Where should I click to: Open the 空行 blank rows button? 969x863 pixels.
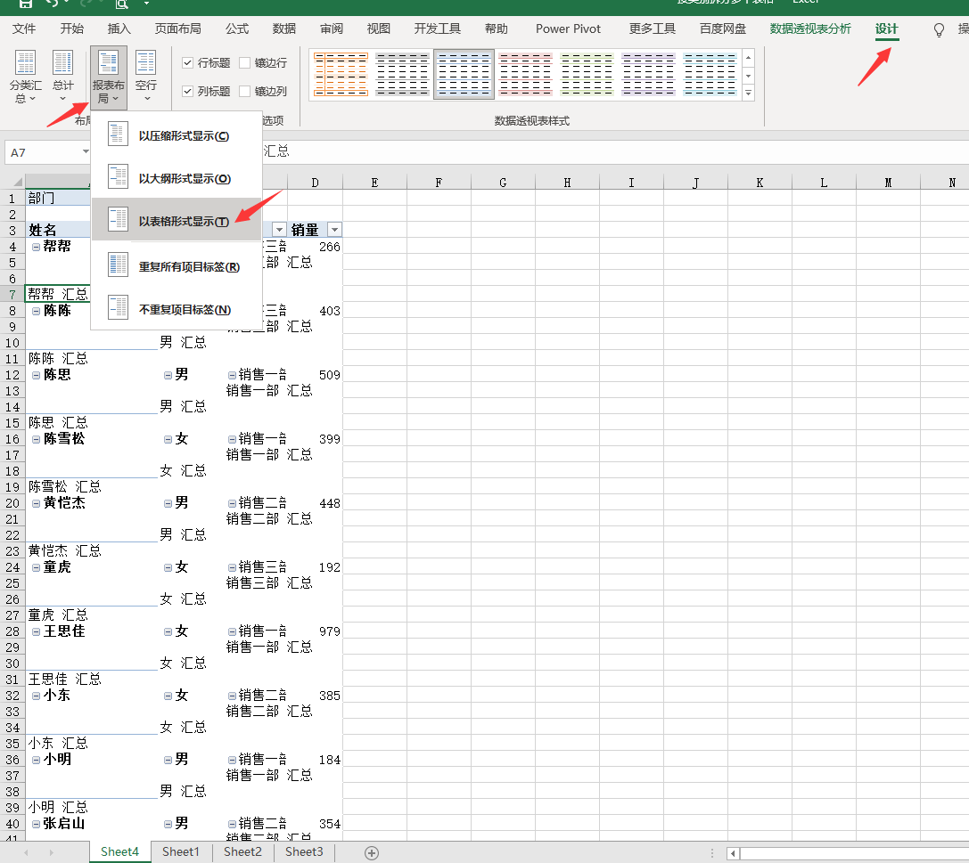click(x=146, y=77)
